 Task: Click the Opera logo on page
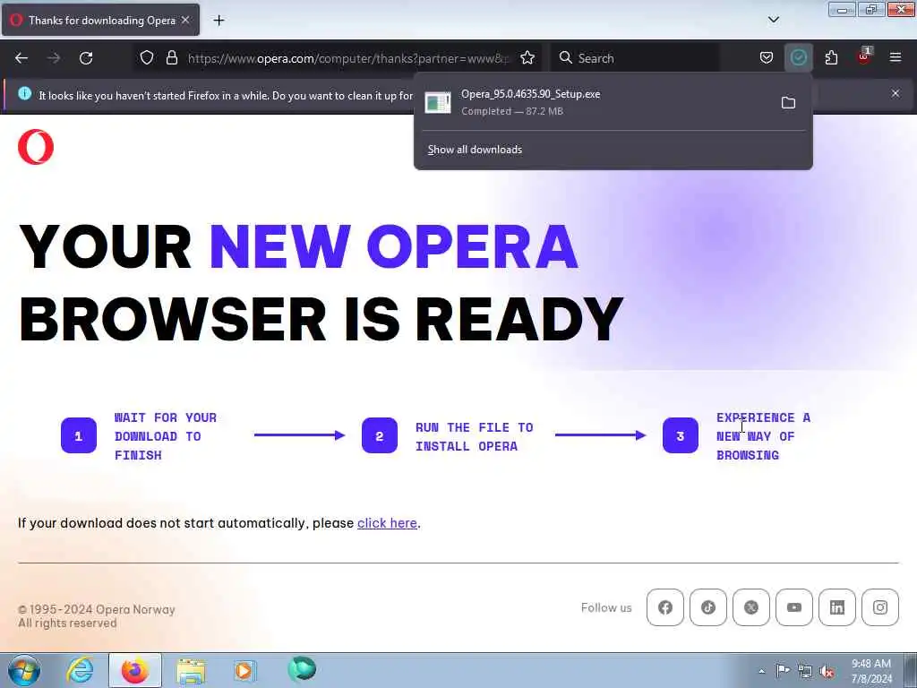point(36,147)
